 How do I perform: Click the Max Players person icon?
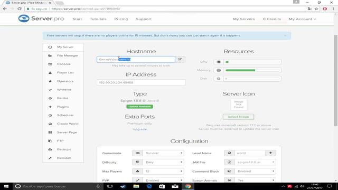(x=137, y=171)
